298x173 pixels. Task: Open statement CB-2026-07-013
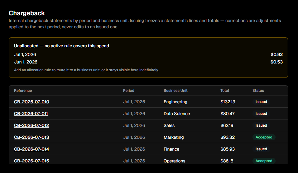point(31,137)
